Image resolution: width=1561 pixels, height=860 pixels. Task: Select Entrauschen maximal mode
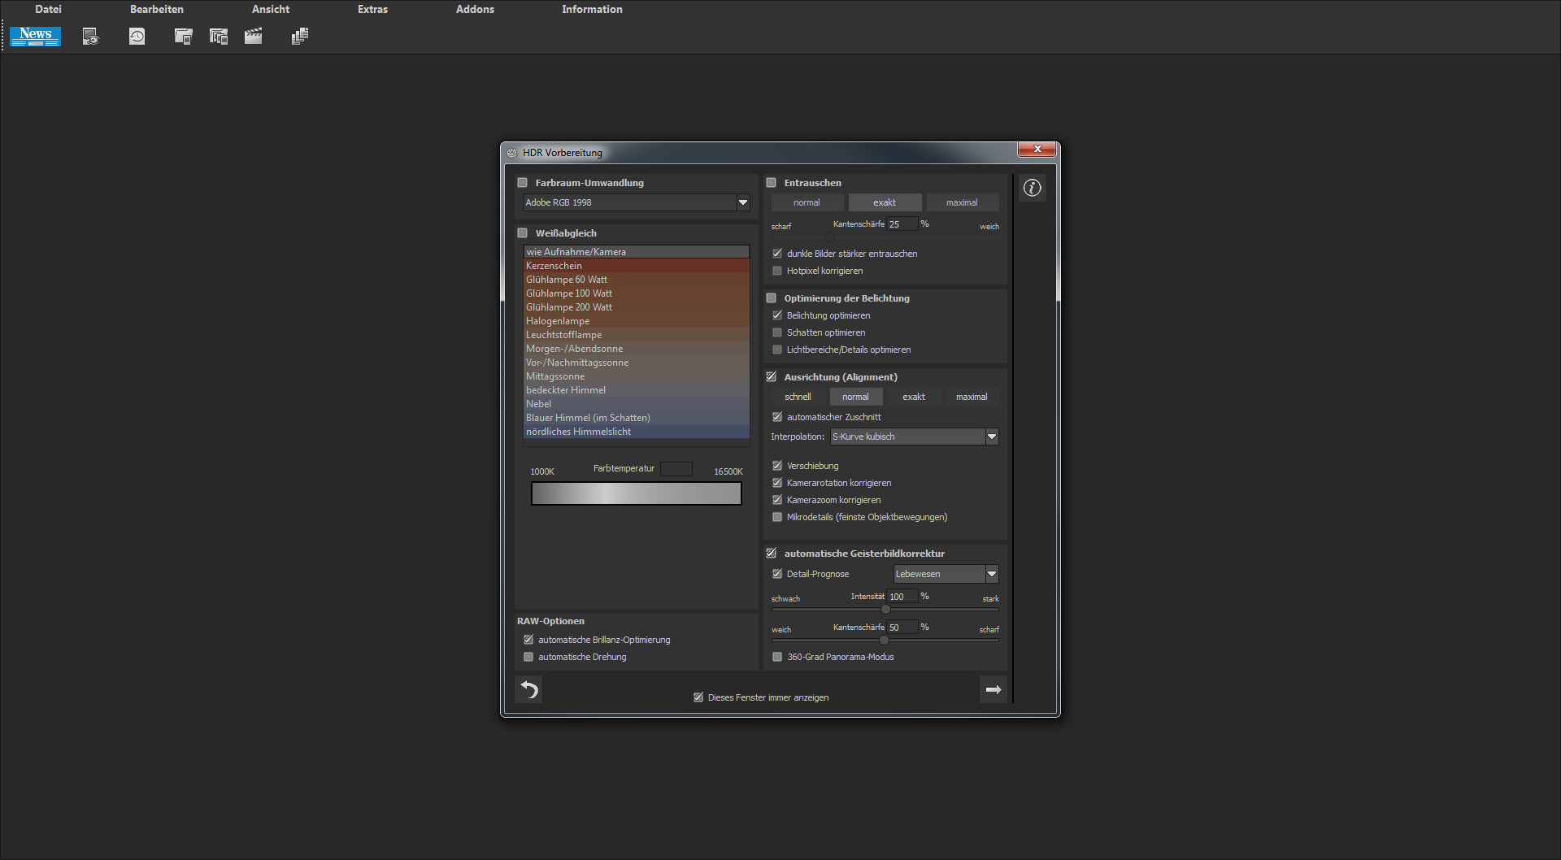(962, 202)
